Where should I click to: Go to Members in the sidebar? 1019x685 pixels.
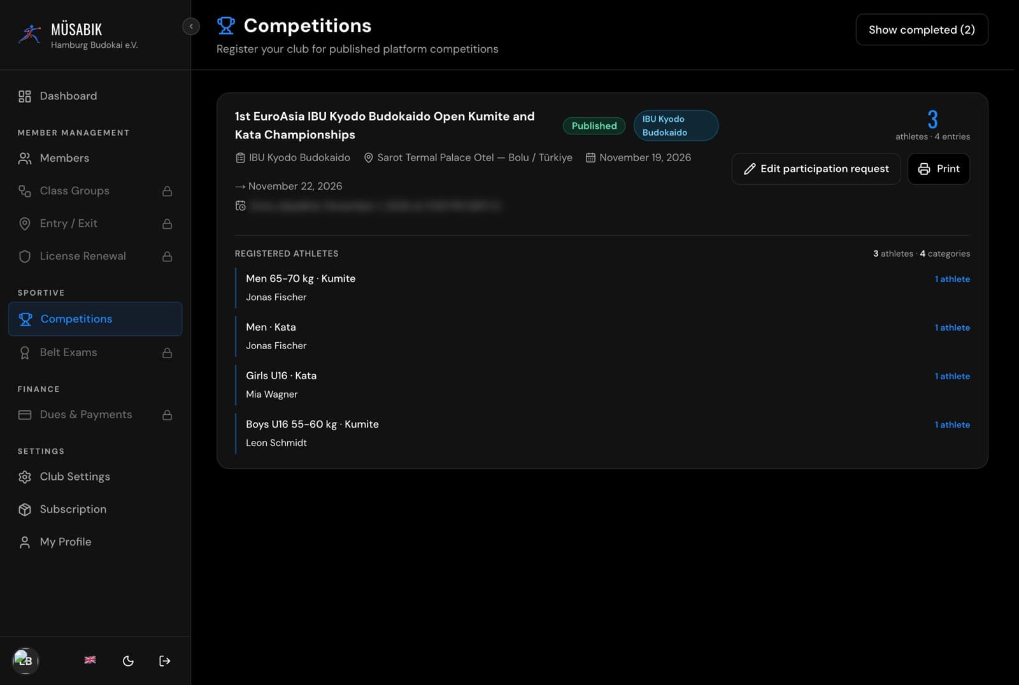96,158
